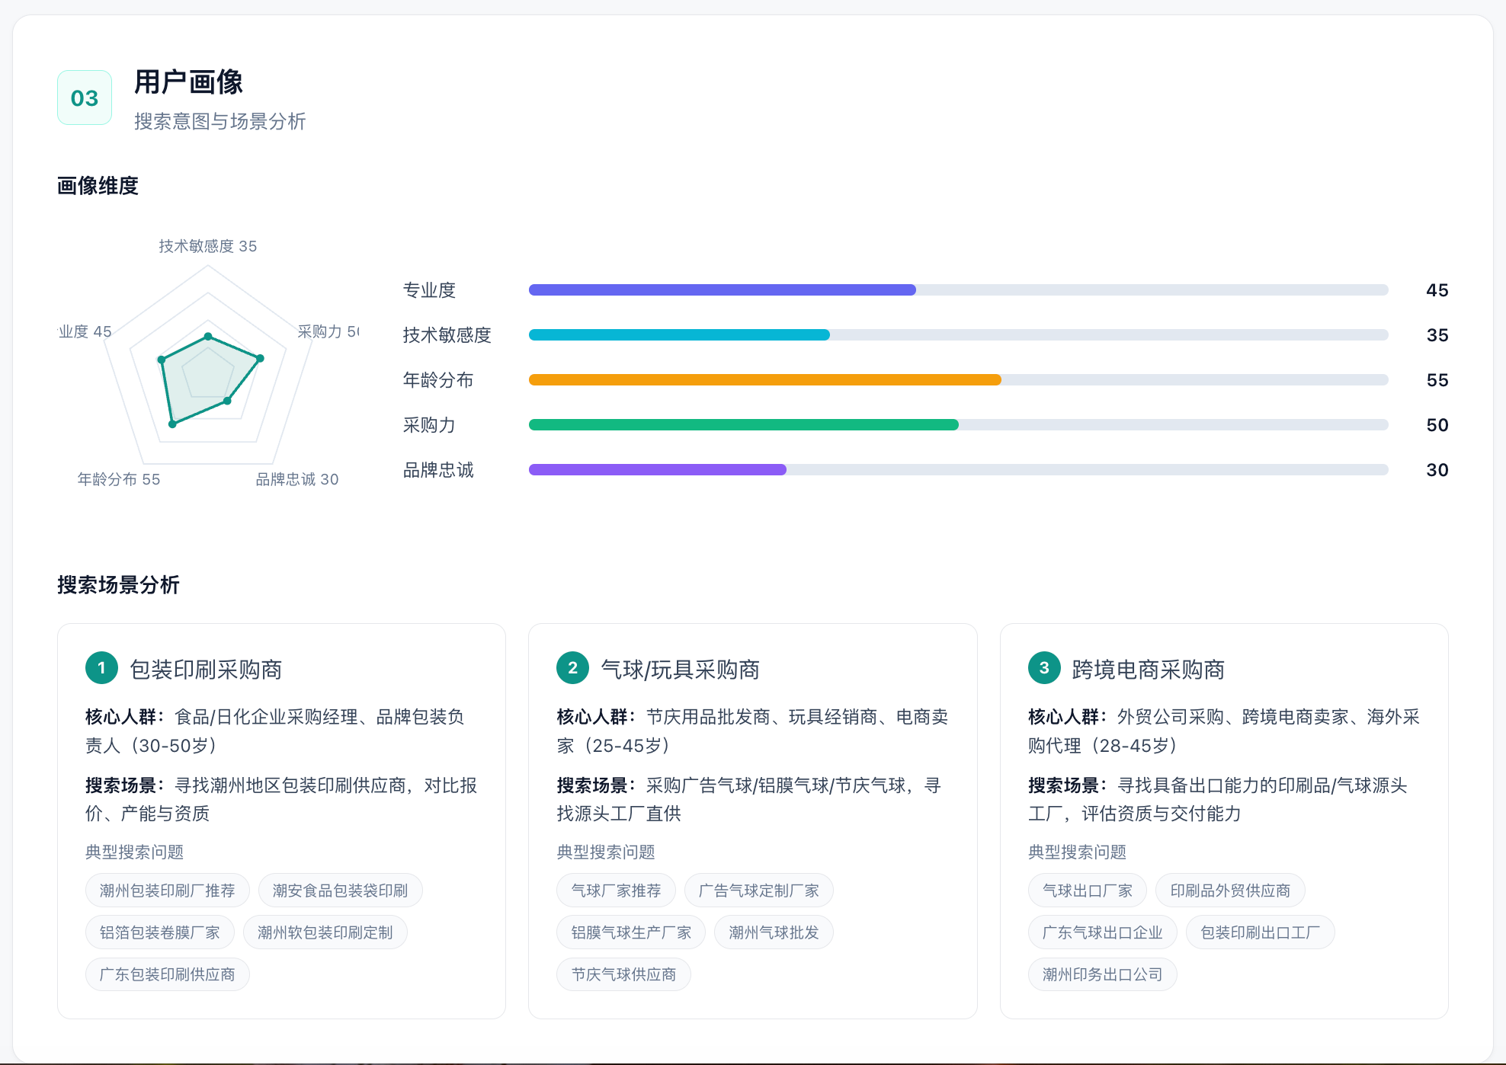
Task: Choose the 节庆气球供应商 tag
Action: click(623, 974)
